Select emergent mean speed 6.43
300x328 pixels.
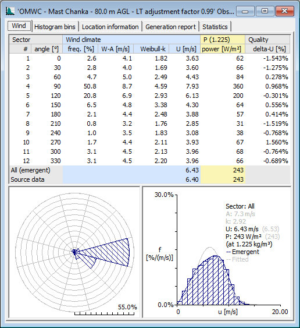point(192,170)
